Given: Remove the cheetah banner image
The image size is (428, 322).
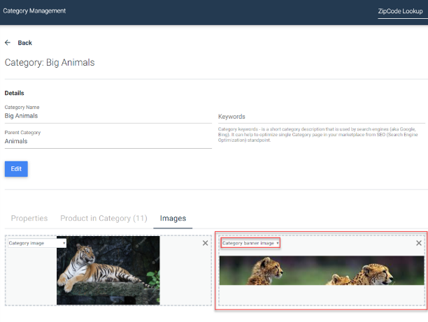Looking at the screenshot, I should tap(419, 243).
